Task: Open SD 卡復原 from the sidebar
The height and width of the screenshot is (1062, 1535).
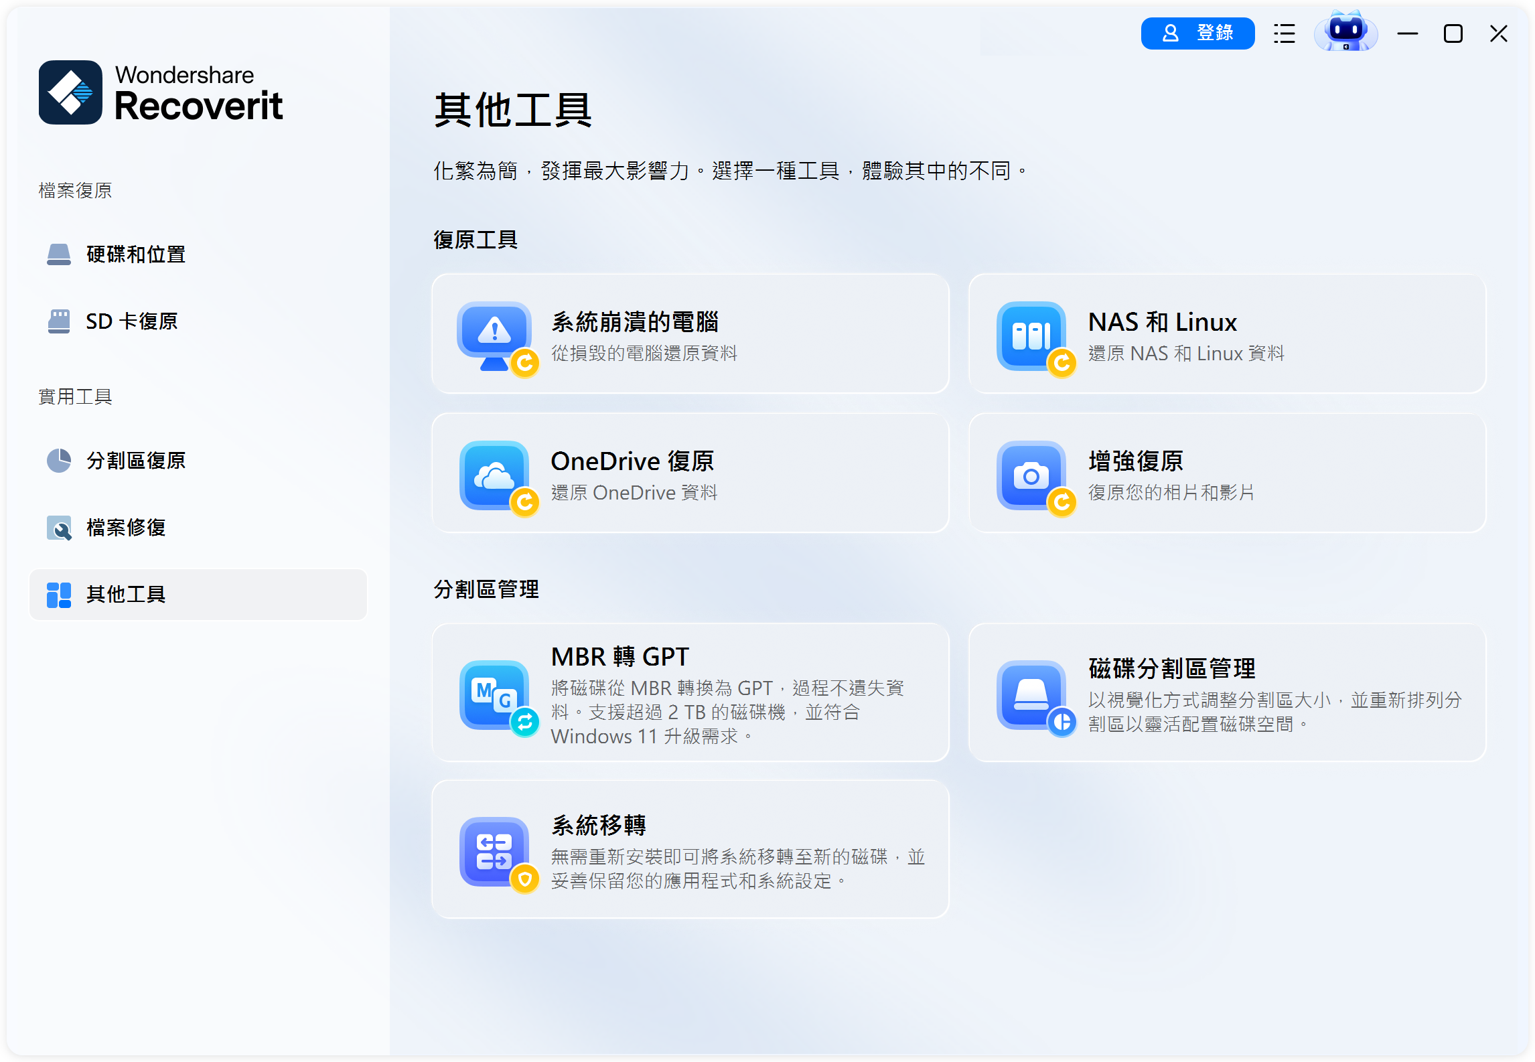Action: pos(198,321)
